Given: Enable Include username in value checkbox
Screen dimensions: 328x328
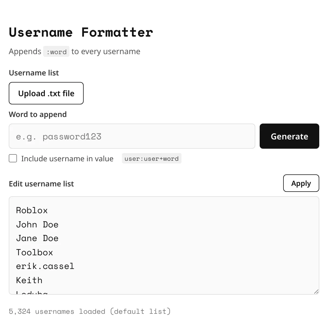Looking at the screenshot, I should tap(13, 158).
